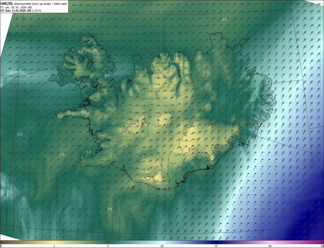
Task: Click the precipitable water color scale bar
Action: pyautogui.click(x=162, y=242)
